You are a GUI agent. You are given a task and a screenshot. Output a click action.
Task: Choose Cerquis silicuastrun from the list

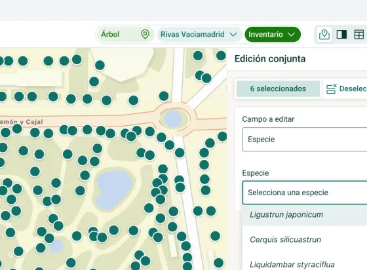pyautogui.click(x=305, y=240)
